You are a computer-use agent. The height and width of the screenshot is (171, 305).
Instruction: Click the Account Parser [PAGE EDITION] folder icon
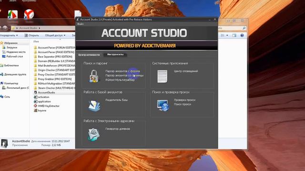(x=35, y=52)
